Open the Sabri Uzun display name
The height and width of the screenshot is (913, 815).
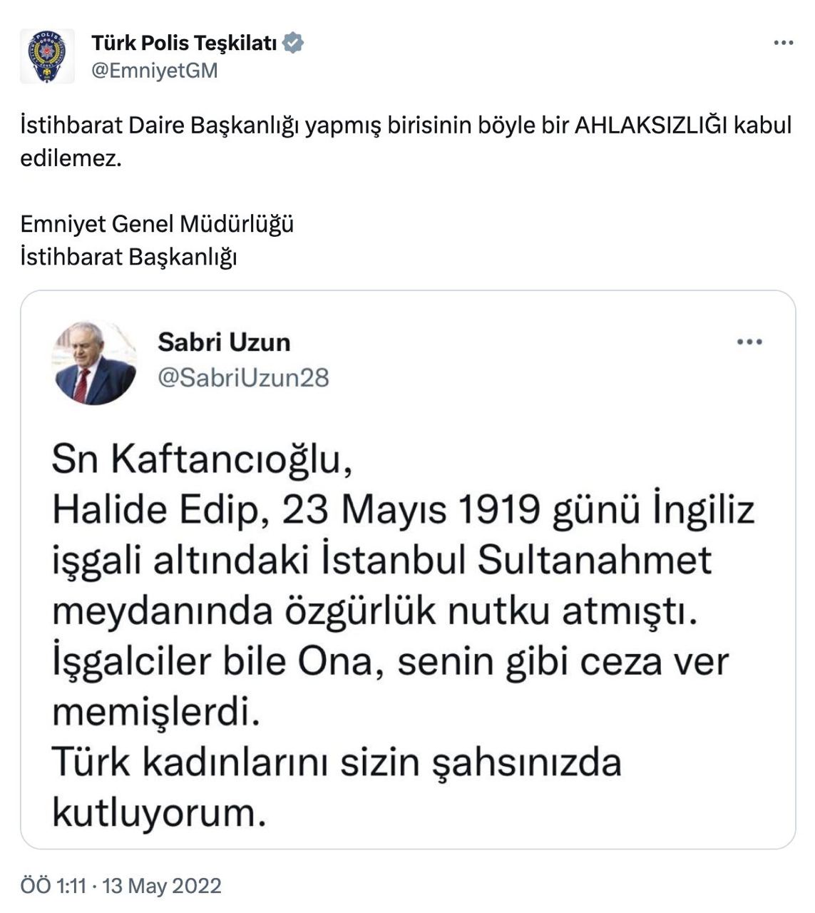pos(224,342)
